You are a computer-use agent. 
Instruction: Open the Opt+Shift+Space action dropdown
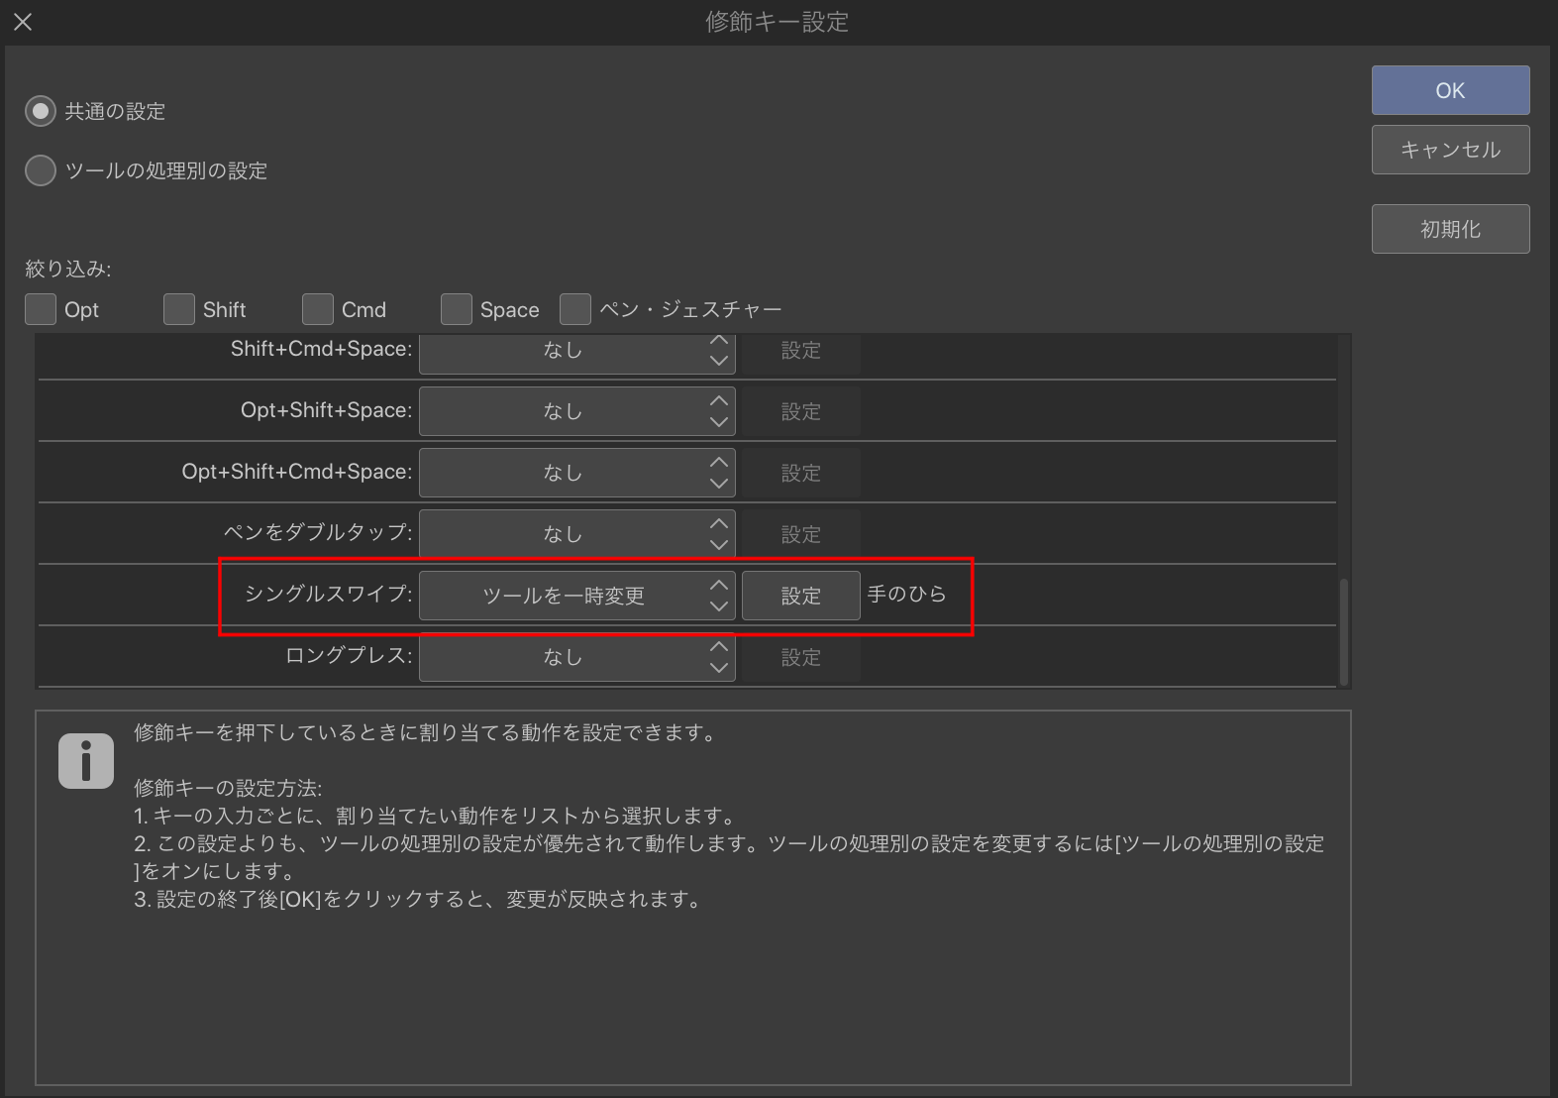(x=577, y=411)
